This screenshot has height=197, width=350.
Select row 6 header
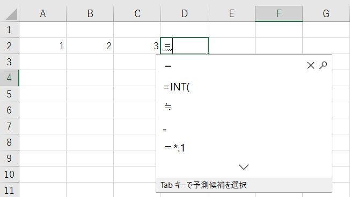(x=9, y=110)
